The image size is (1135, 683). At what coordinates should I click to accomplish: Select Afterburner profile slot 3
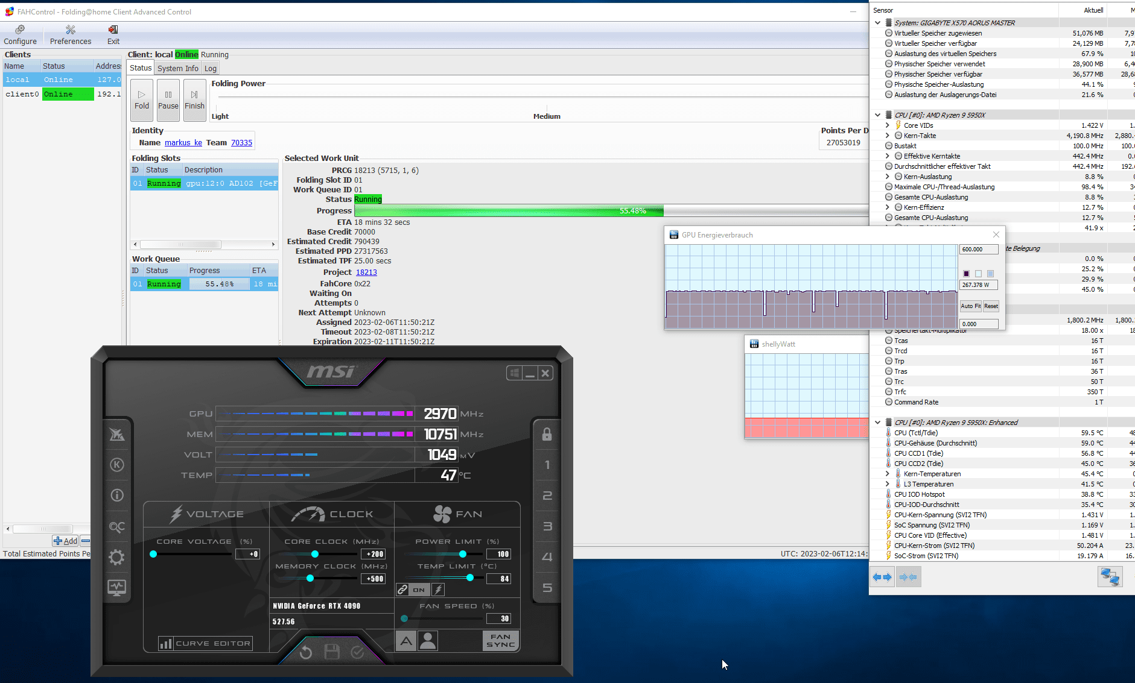point(547,526)
